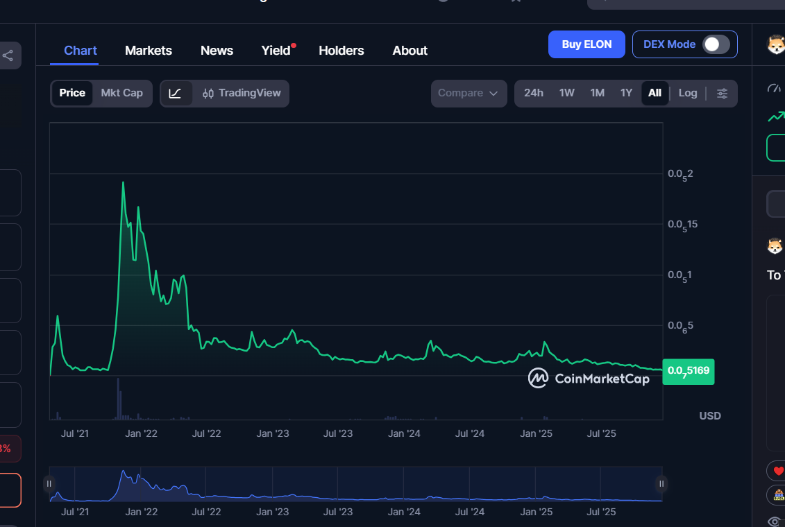Toggle the Mkt Cap price view
The width and height of the screenshot is (785, 527).
(x=124, y=92)
